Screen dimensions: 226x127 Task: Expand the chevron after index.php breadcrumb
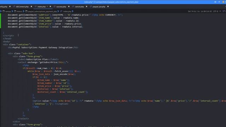click(x=72, y=11)
